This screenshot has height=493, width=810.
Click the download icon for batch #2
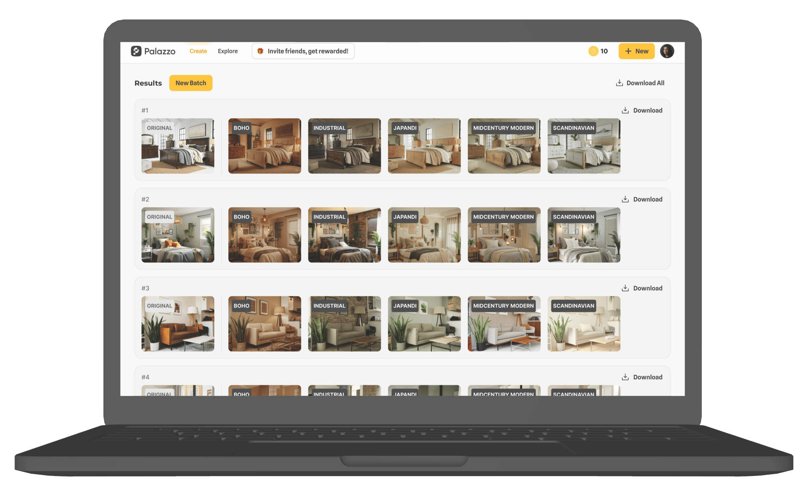(x=625, y=199)
